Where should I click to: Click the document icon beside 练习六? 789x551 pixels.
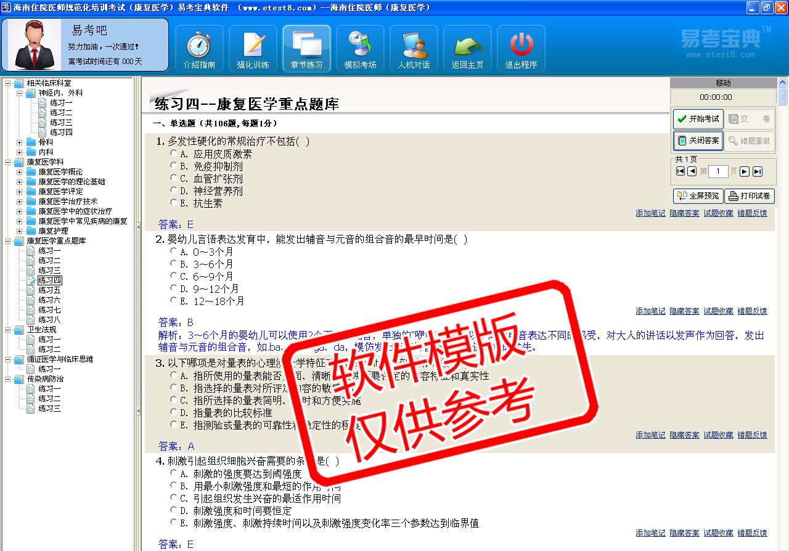[31, 300]
